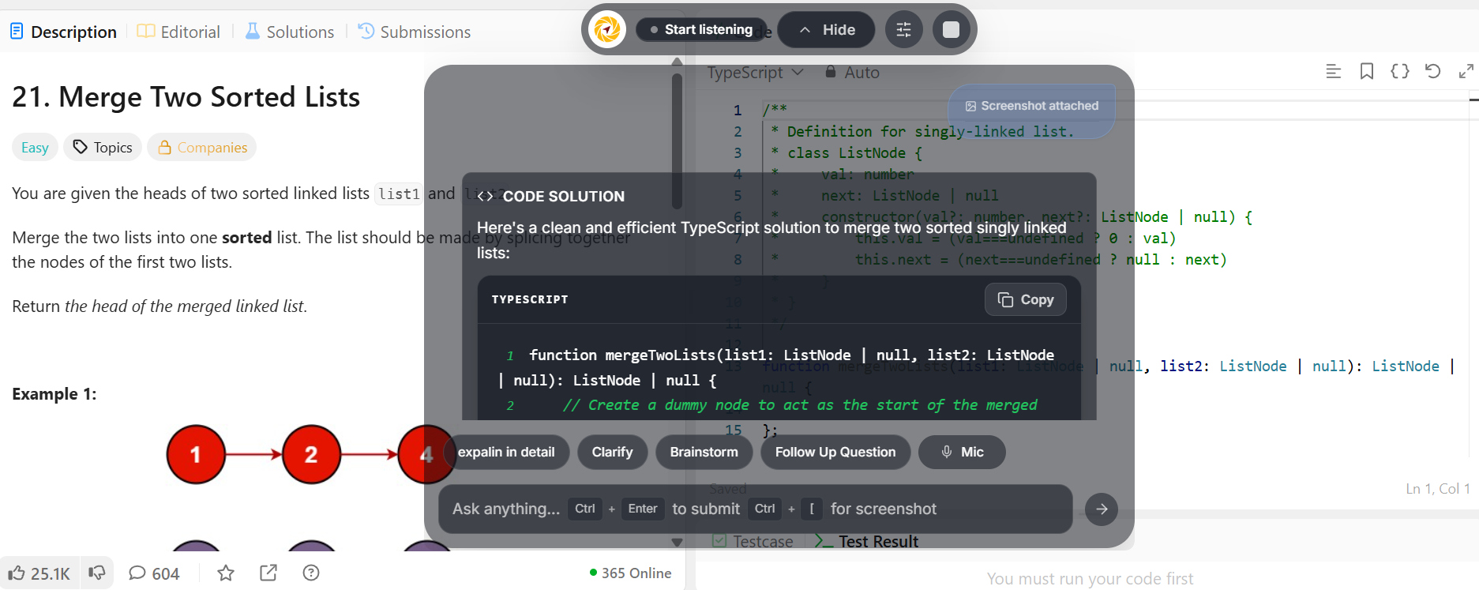1479x590 pixels.
Task: Click the help question mark icon
Action: [311, 573]
